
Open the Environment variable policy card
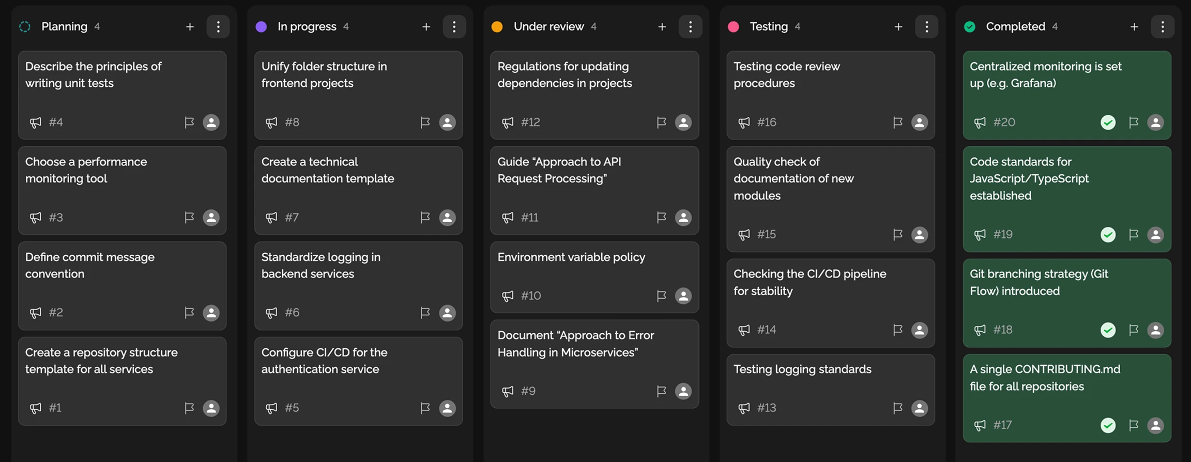click(x=571, y=257)
